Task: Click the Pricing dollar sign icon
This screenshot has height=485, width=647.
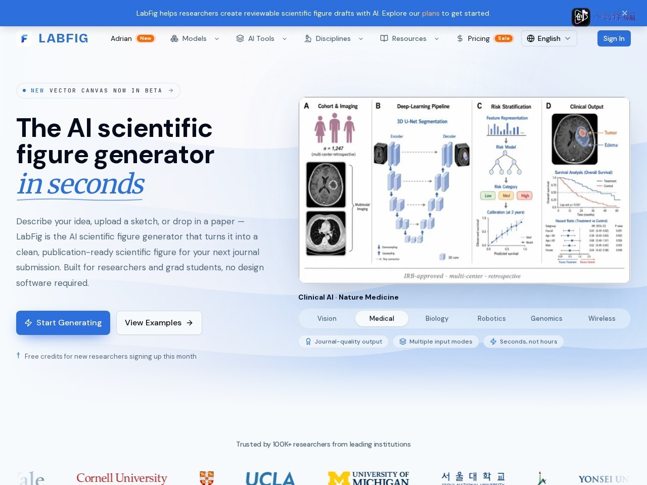Action: coord(460,38)
